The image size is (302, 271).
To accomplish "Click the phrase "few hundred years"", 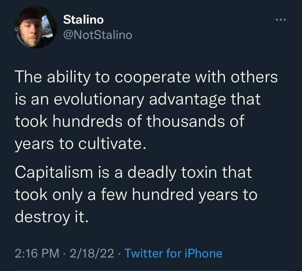I will coord(182,194).
